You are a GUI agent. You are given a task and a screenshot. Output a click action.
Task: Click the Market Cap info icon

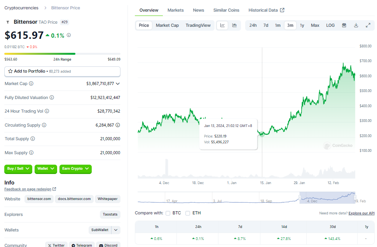[31, 83]
